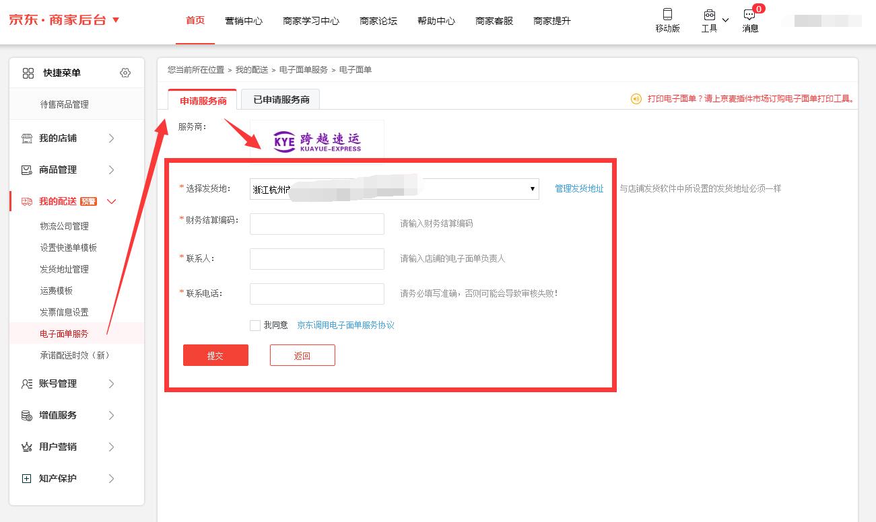Click the 返回 back button
Screen dimensions: 876x522
pos(302,355)
